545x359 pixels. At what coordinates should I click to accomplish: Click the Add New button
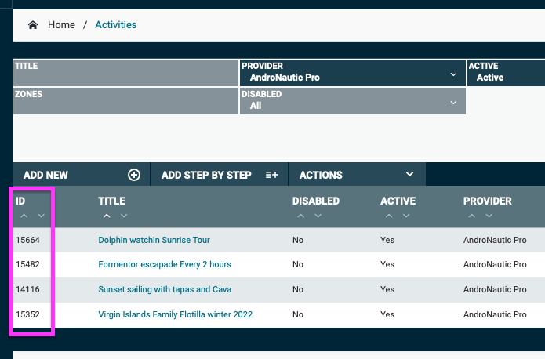tap(45, 175)
